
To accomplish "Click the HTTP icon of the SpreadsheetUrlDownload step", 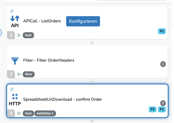I will pos(15,99).
